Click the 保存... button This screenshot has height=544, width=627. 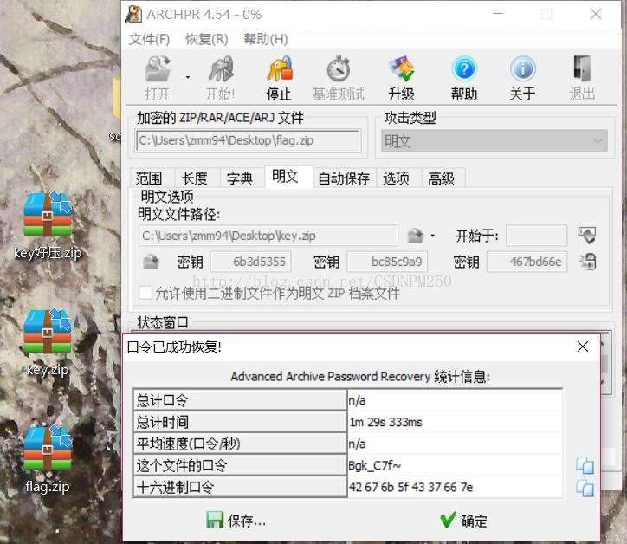(236, 521)
